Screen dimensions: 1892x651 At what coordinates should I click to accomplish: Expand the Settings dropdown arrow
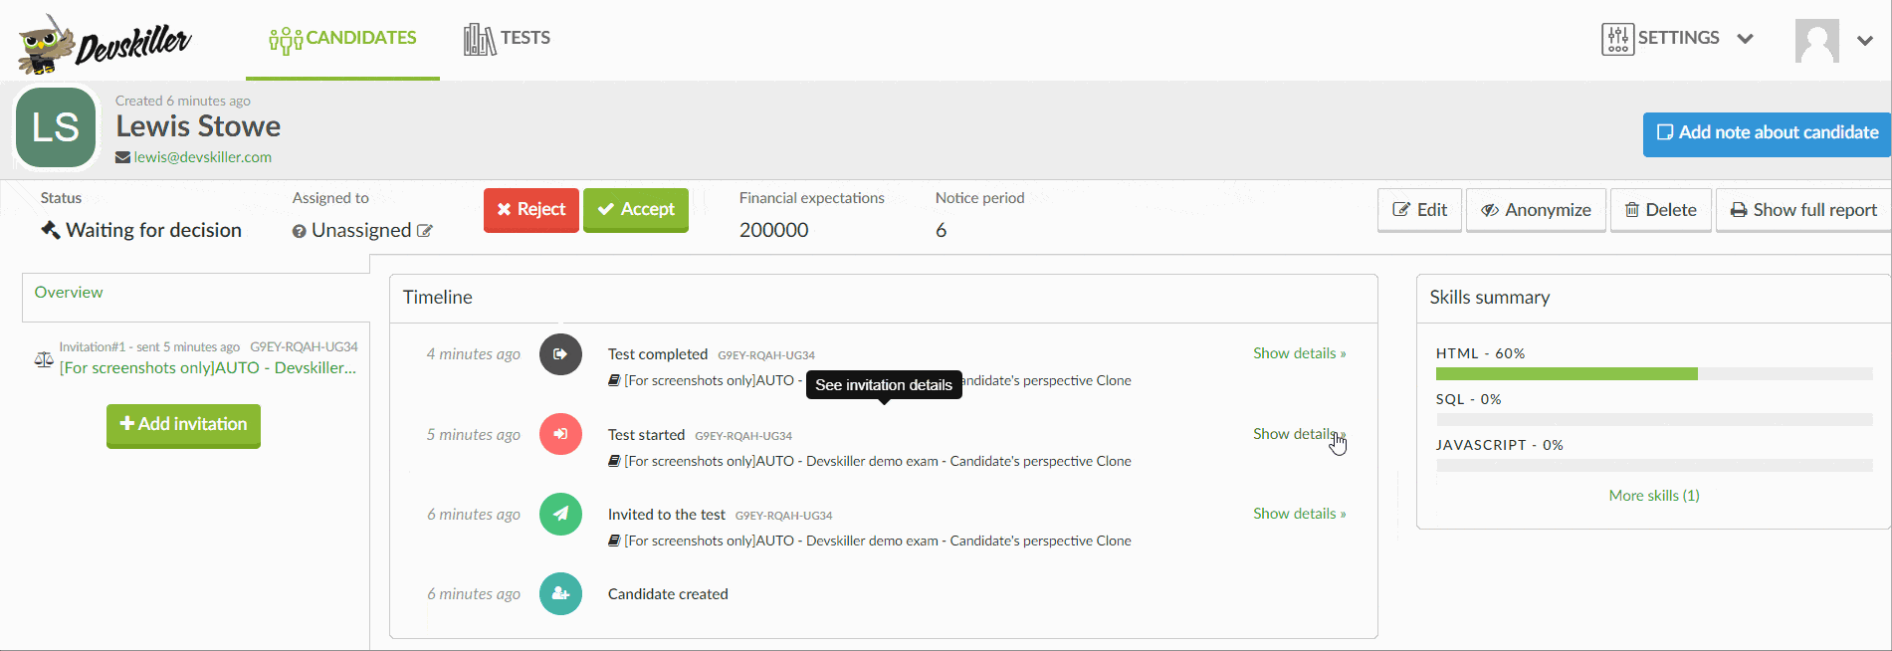[1745, 39]
